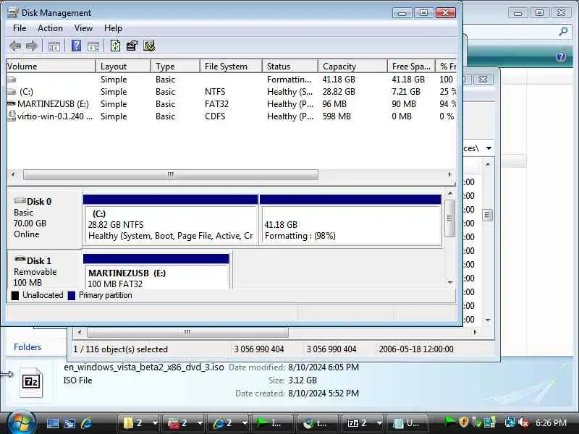
Task: Open the Properties toolbar icon
Action: click(132, 46)
